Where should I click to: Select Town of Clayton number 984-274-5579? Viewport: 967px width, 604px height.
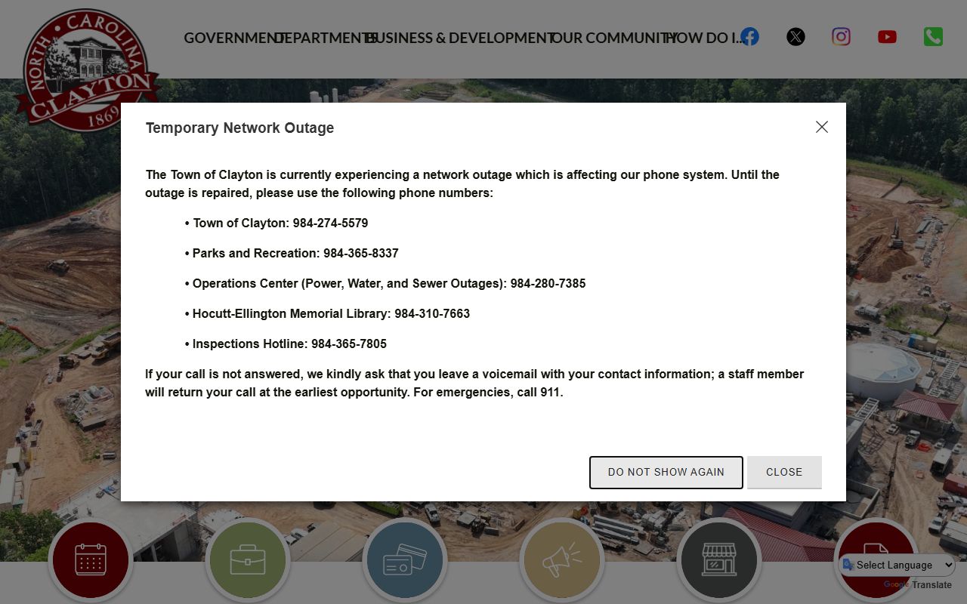(330, 223)
